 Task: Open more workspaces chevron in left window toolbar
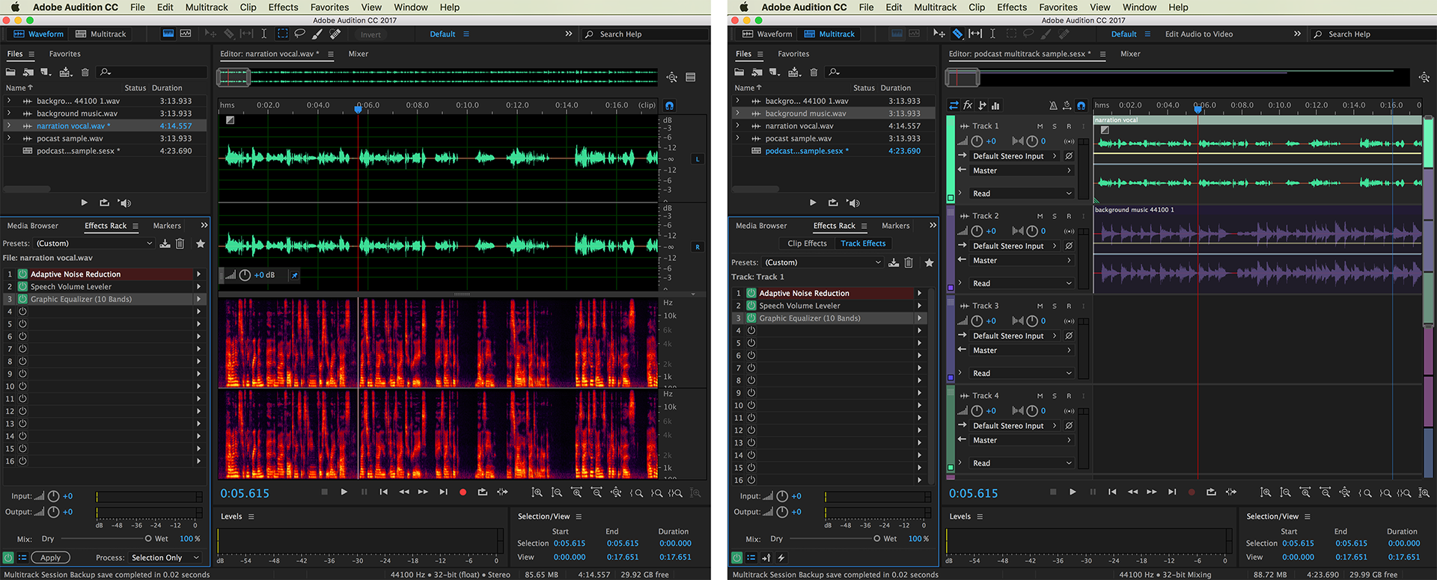pyautogui.click(x=568, y=34)
